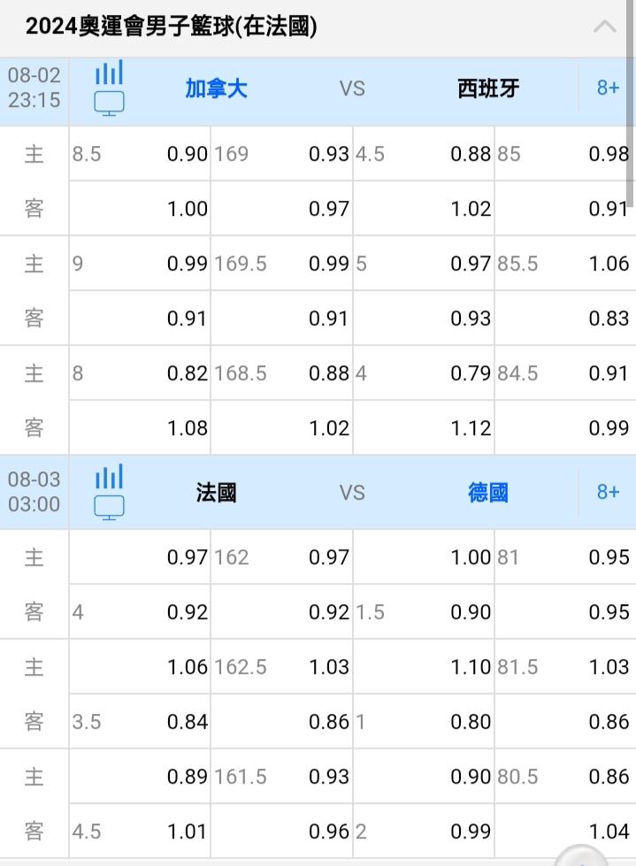Open statistics bar chart icon for 法國 vs 德國
Viewport: 636px width, 866px height.
[110, 477]
